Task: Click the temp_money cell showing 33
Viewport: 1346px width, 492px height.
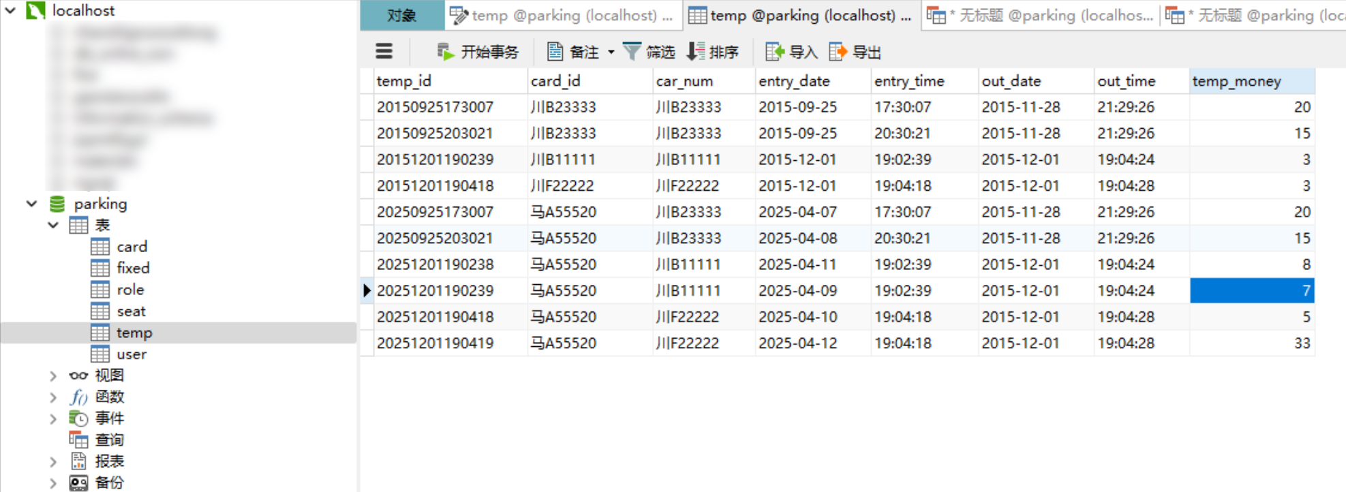Action: point(1252,343)
